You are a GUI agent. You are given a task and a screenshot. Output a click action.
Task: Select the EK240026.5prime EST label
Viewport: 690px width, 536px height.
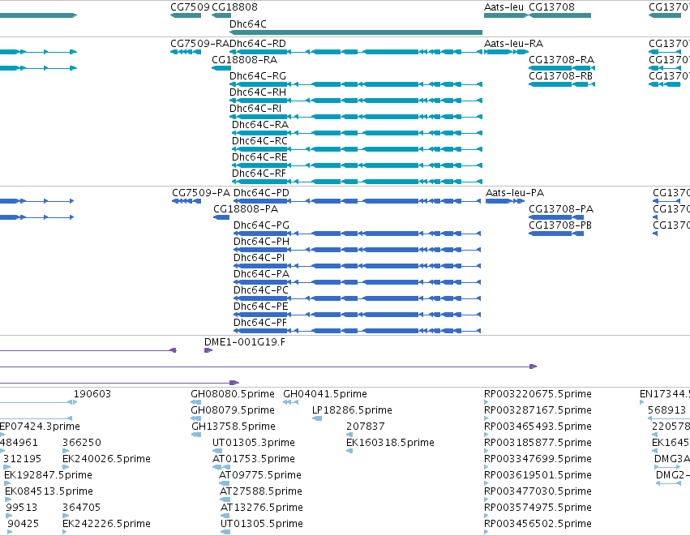point(106,460)
